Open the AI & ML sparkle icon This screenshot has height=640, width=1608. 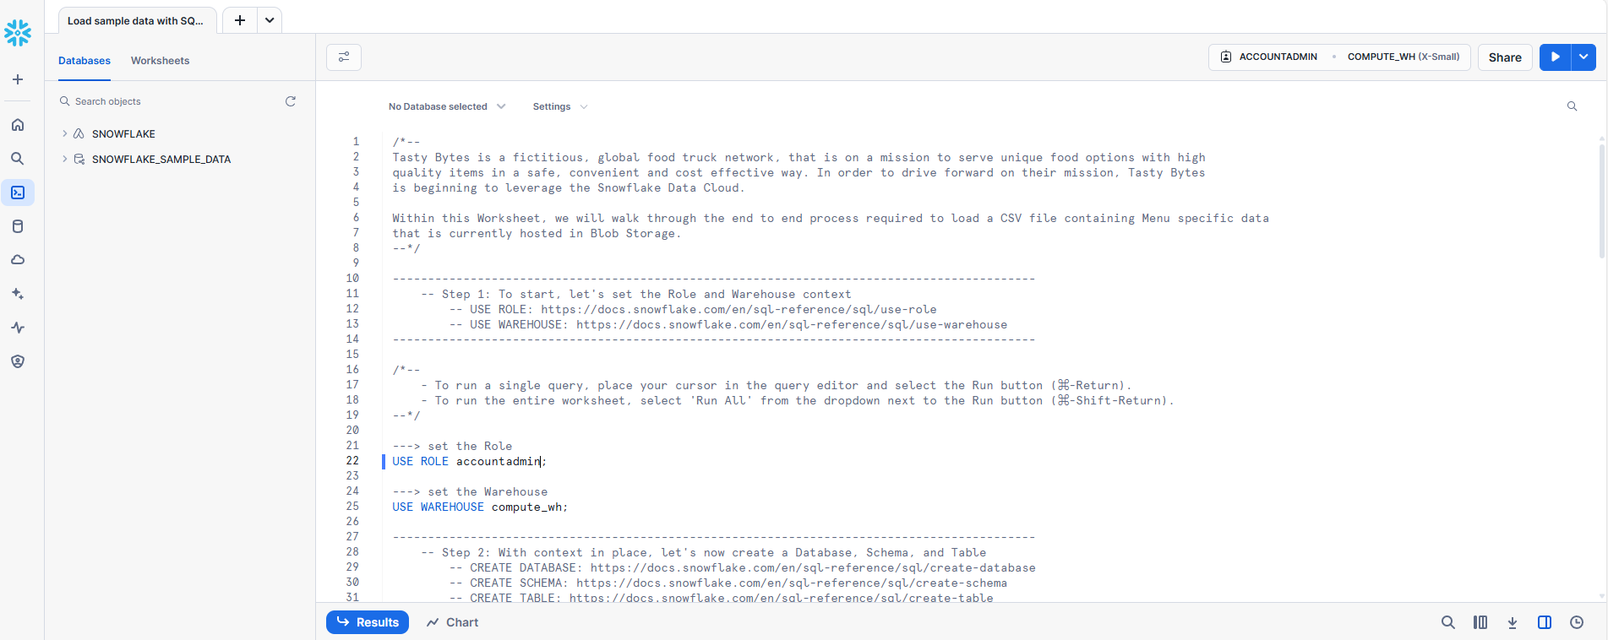(x=18, y=294)
